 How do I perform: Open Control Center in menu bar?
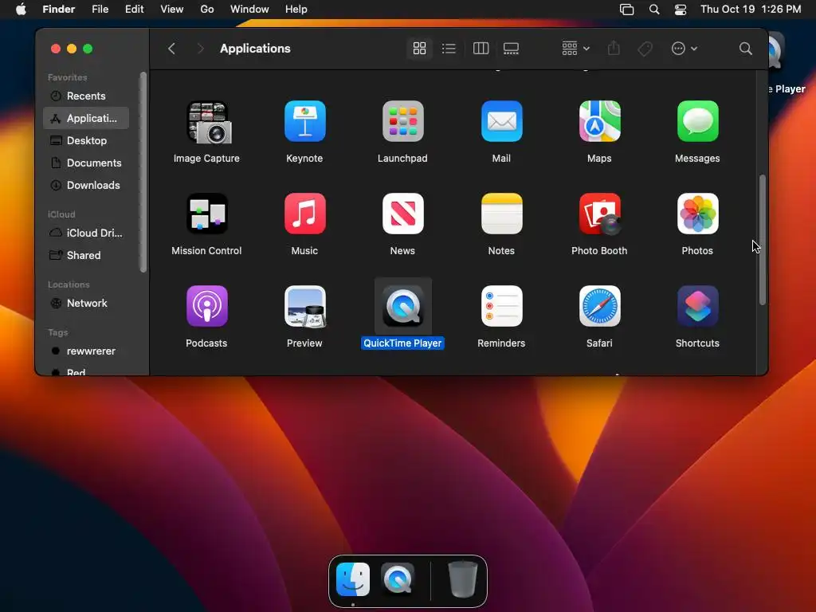click(x=681, y=10)
